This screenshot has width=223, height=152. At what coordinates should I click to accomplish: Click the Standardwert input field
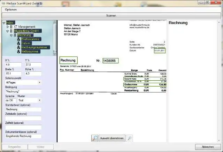click(23, 109)
